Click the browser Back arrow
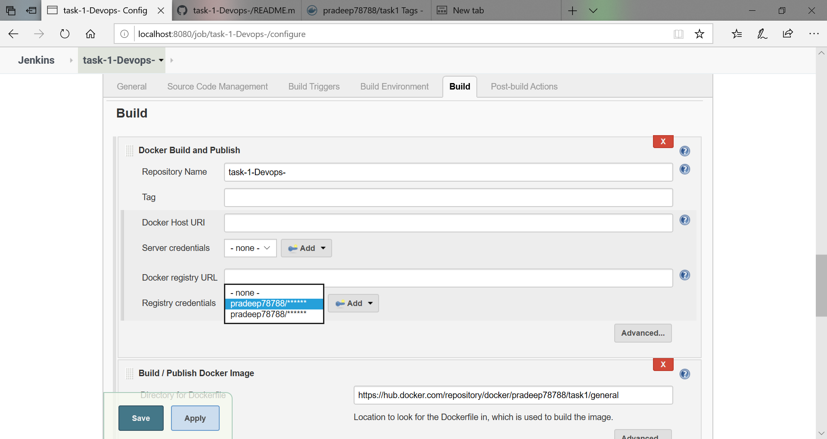Viewport: 827px width, 439px height. click(13, 34)
